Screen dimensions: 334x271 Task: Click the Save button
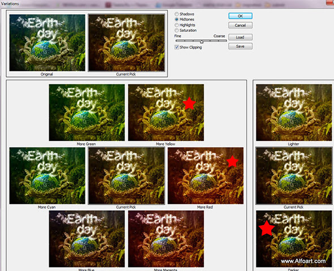point(240,46)
